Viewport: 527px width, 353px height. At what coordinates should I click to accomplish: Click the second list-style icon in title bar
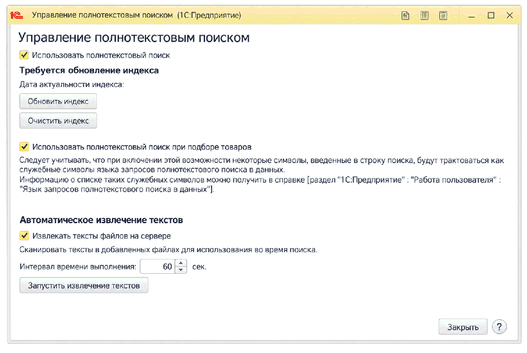424,15
